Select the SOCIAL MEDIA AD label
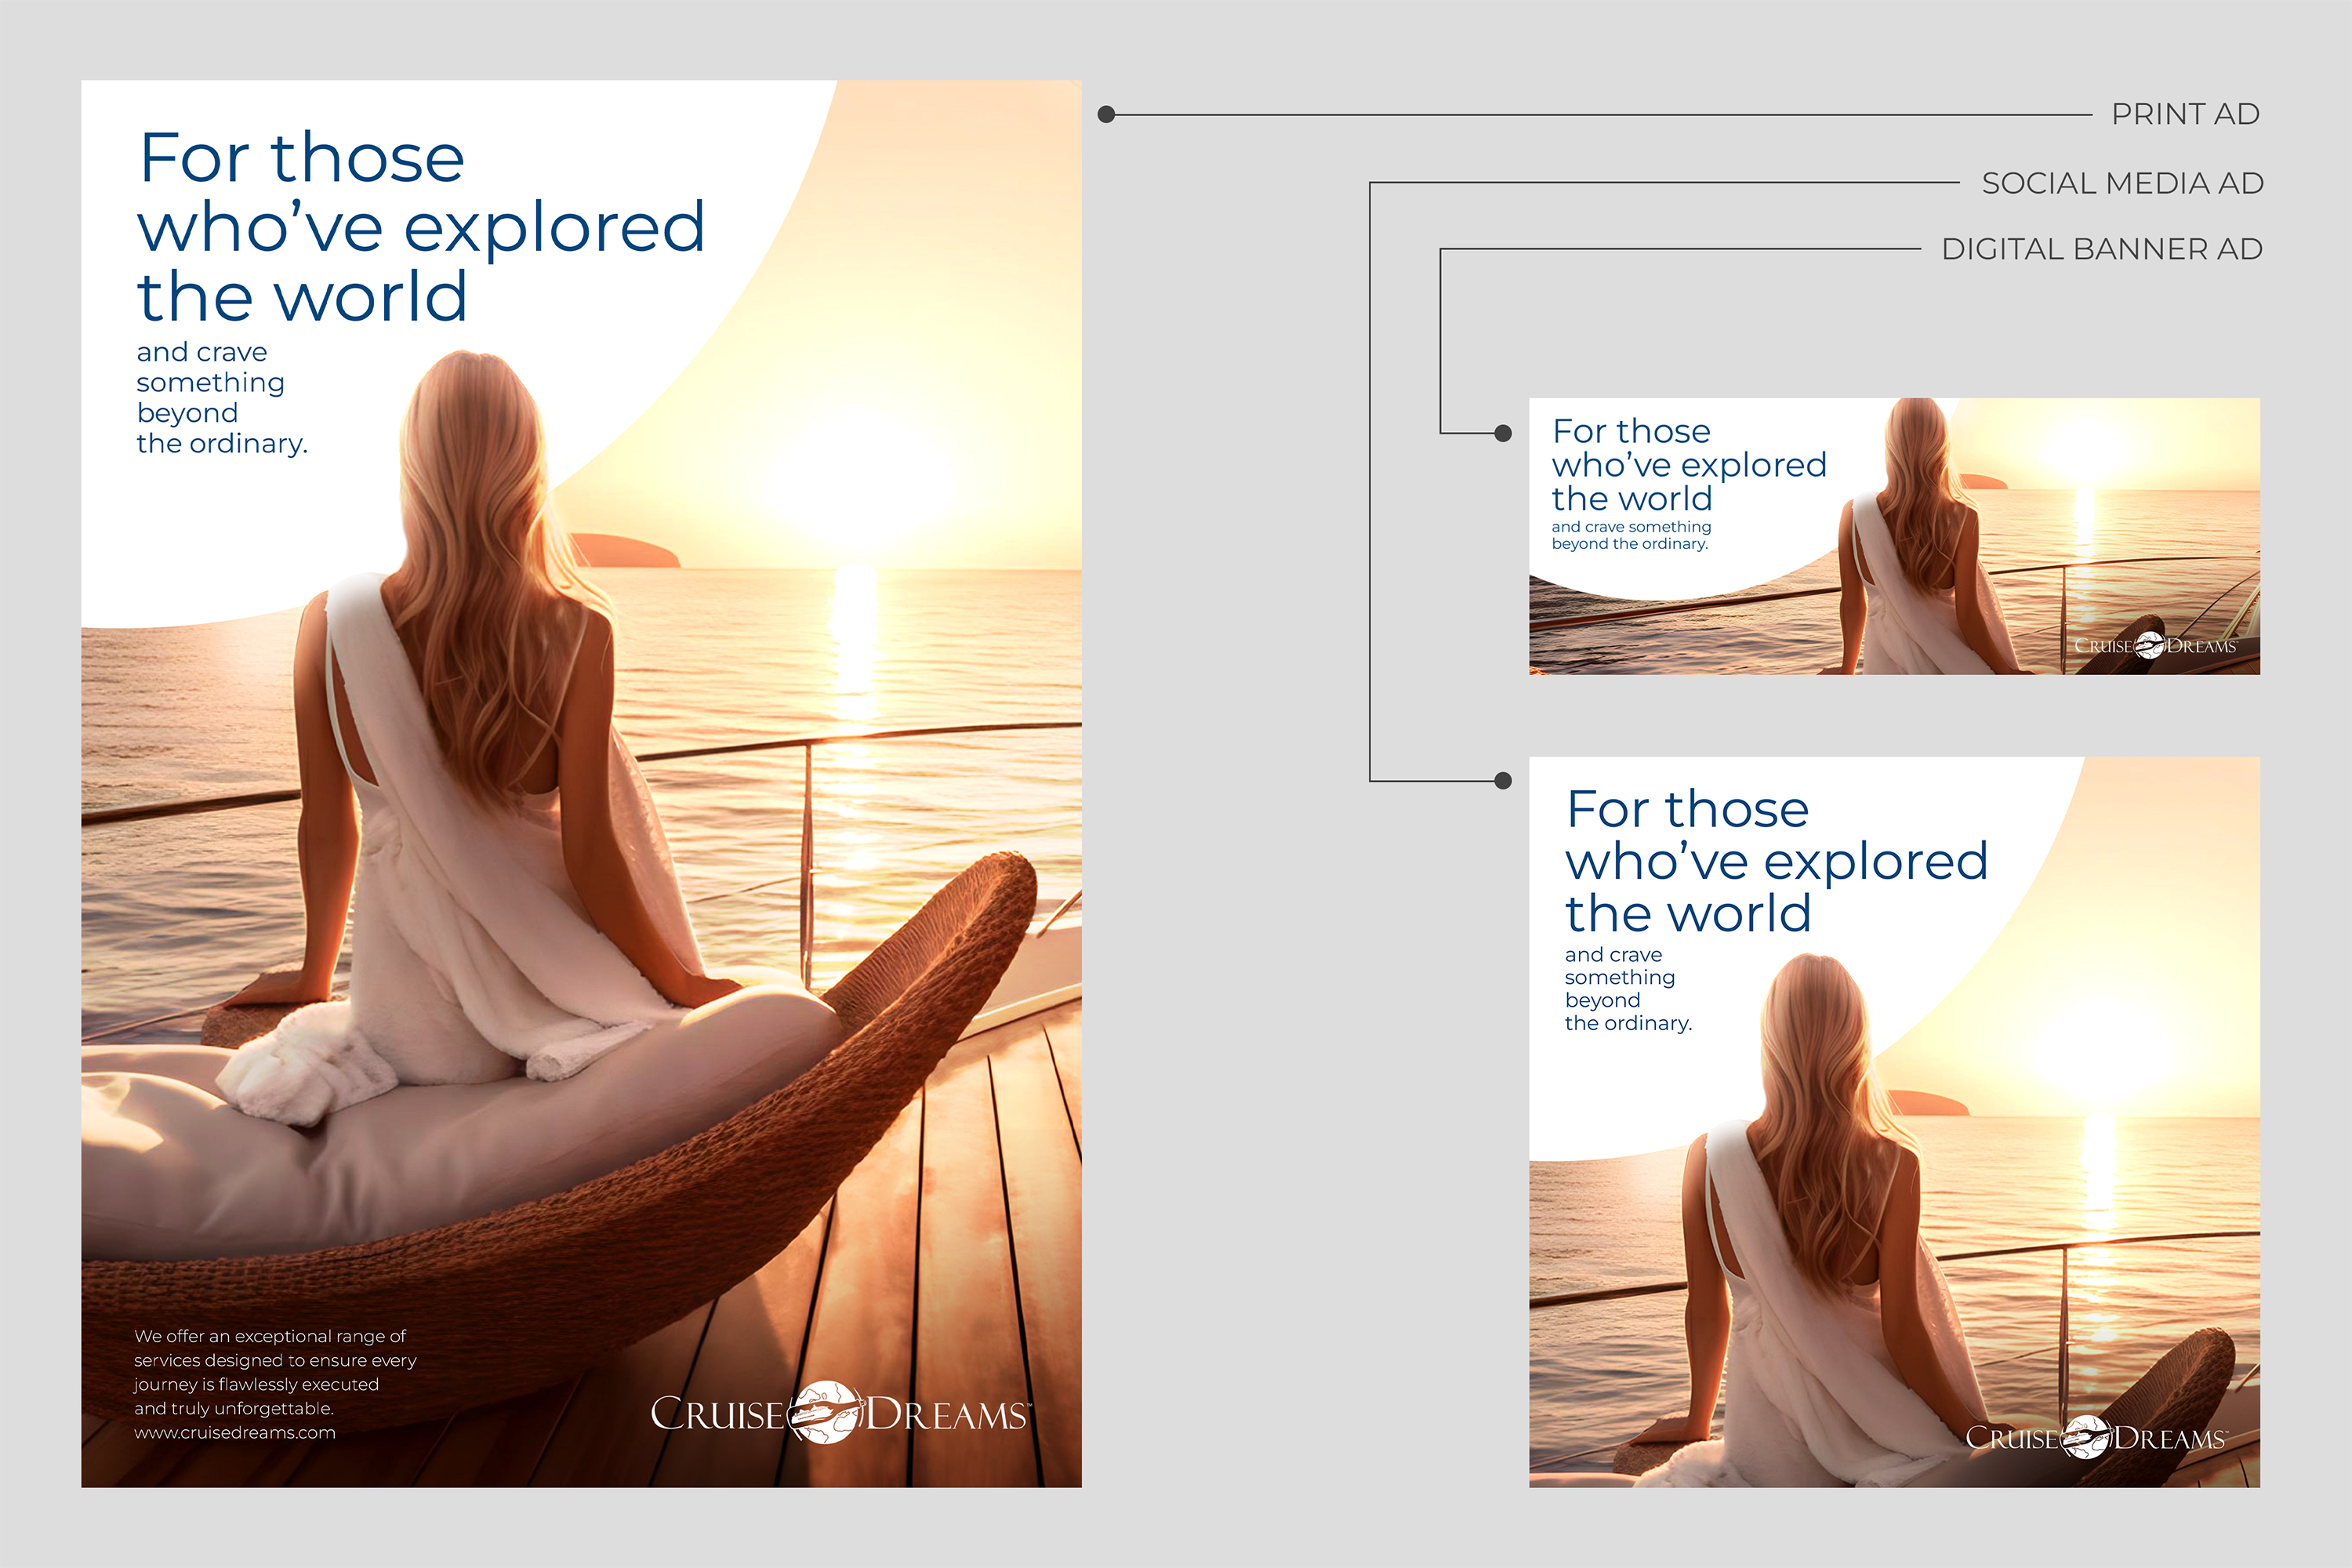2352x1568 pixels. 2122,183
